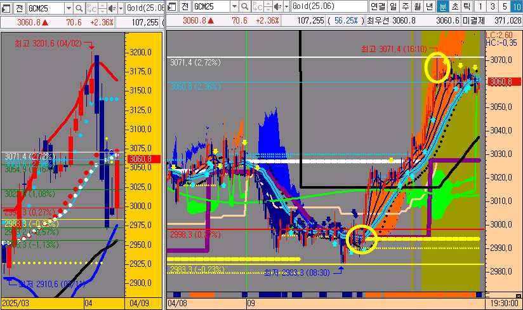Set interval to 3 minutes
523x310 pixels.
[x=493, y=6]
